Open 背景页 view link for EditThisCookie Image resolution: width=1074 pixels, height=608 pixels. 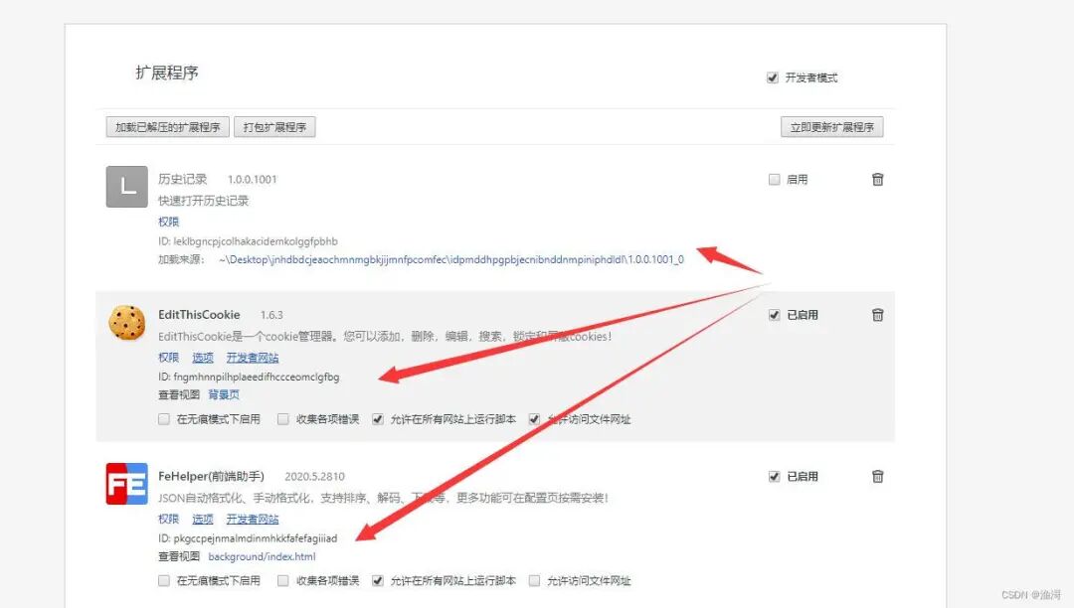(x=224, y=394)
